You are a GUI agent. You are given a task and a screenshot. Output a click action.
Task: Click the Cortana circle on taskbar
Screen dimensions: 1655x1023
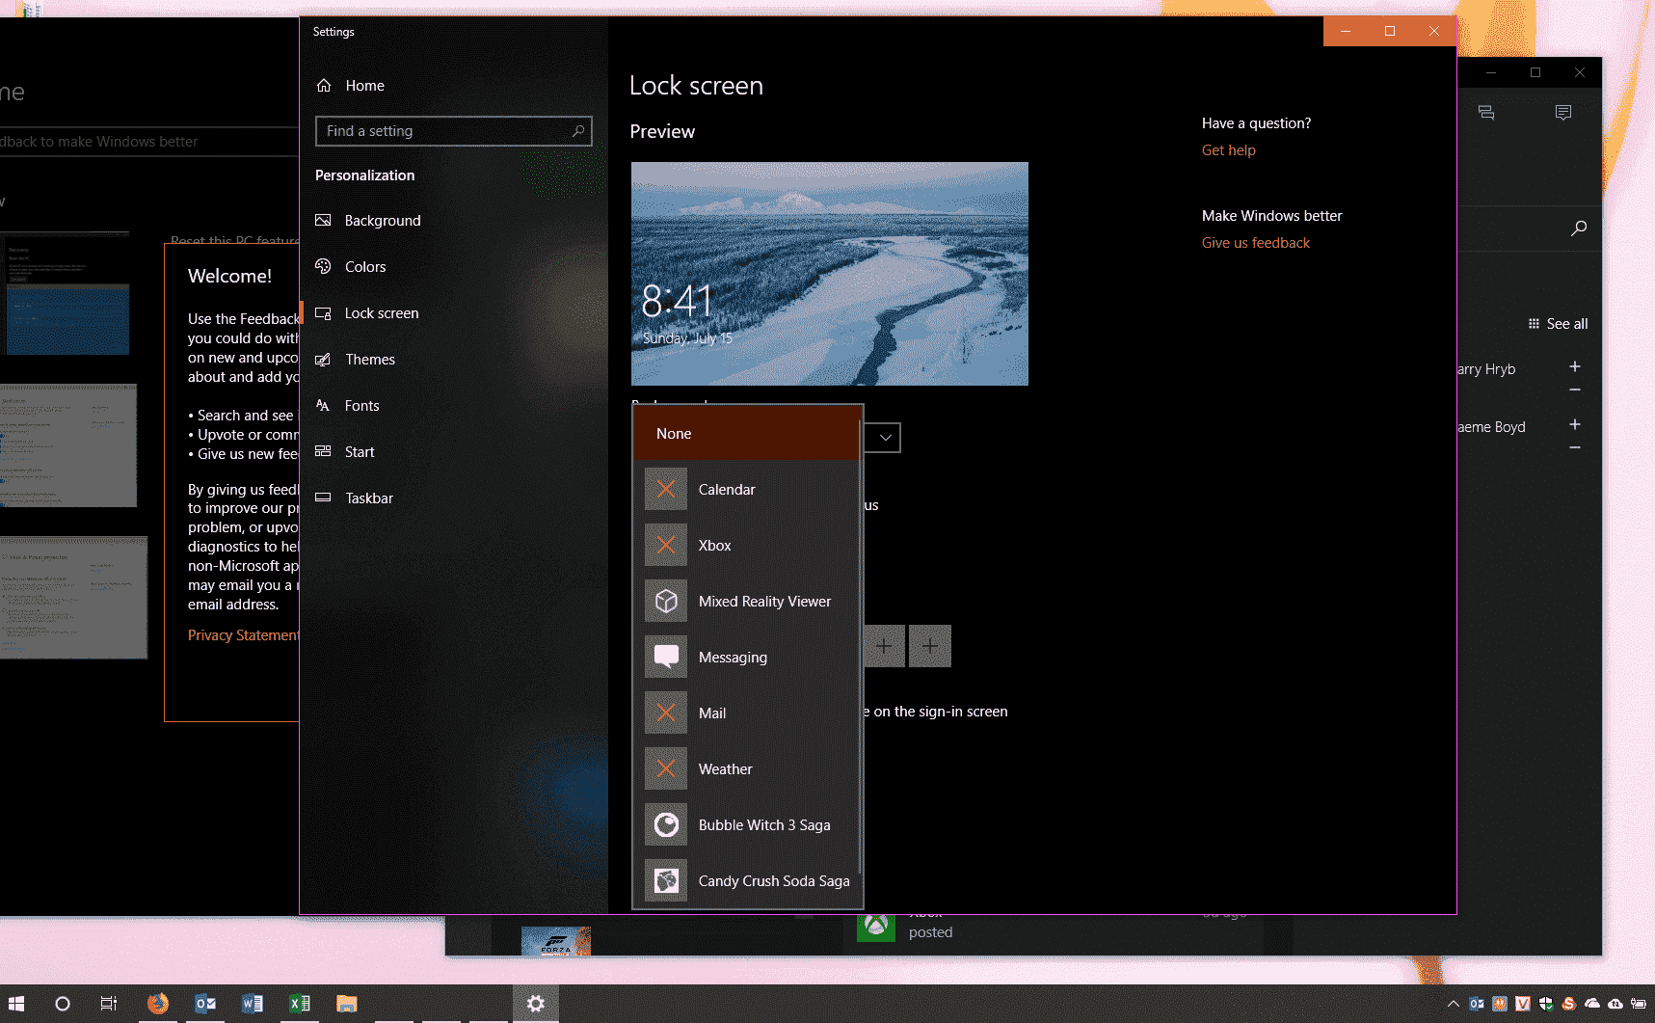coord(63,1004)
